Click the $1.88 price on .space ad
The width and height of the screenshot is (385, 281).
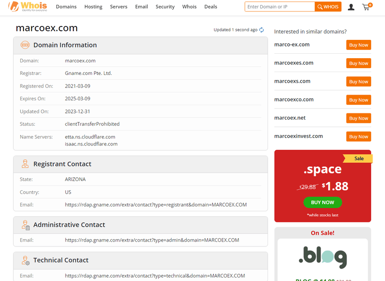click(335, 186)
